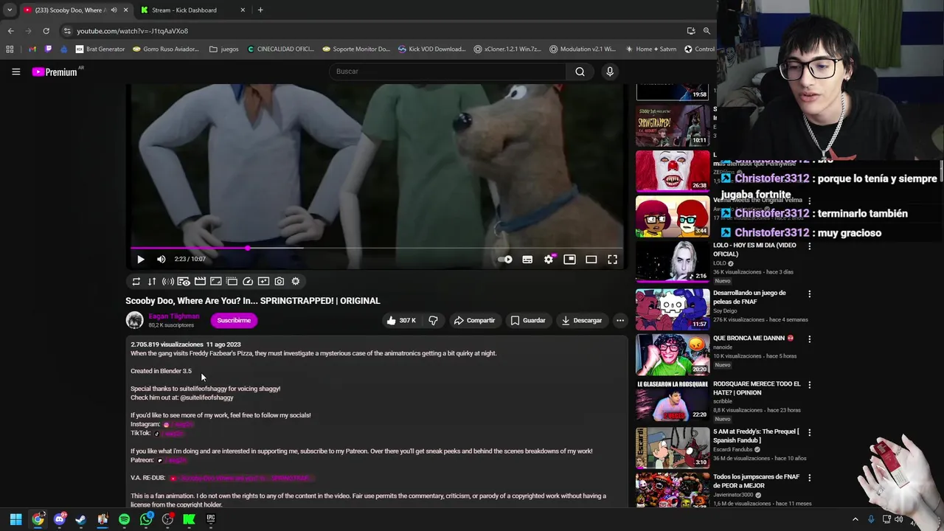Toggle the autoplay switch in the player
This screenshot has width=944, height=531.
pos(505,259)
